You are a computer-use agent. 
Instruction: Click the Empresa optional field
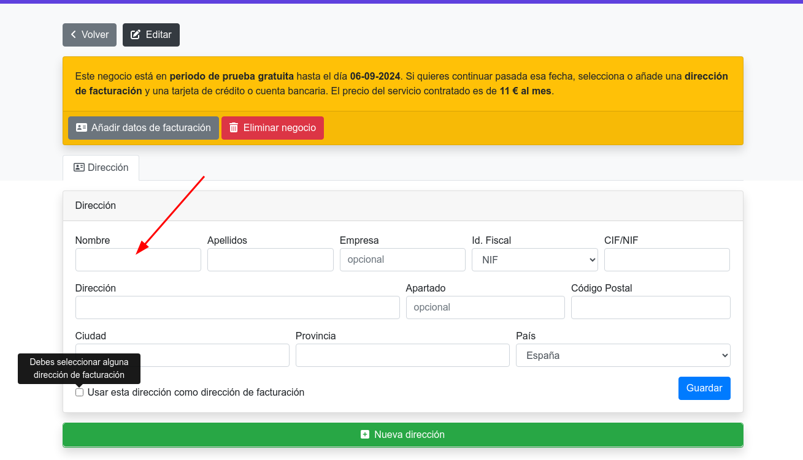[x=402, y=260]
